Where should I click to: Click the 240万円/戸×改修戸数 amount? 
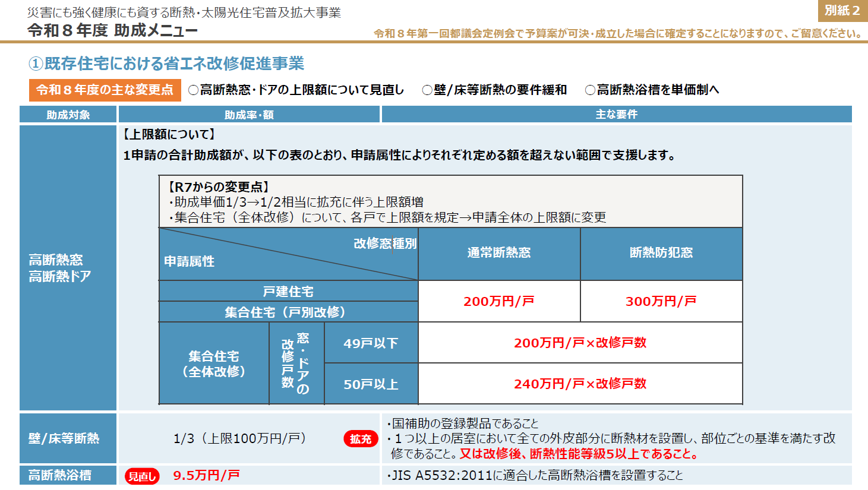coord(580,384)
